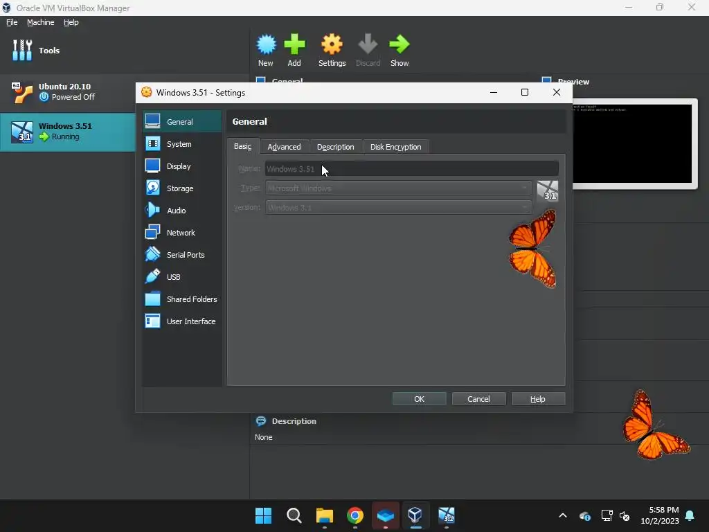Click the Discard arrow toolbar icon
This screenshot has width=709, height=532.
(368, 50)
